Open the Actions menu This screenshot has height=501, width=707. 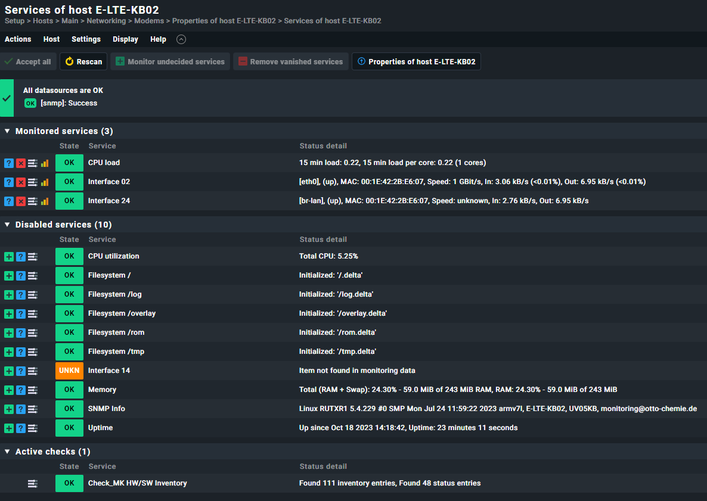[x=18, y=39]
